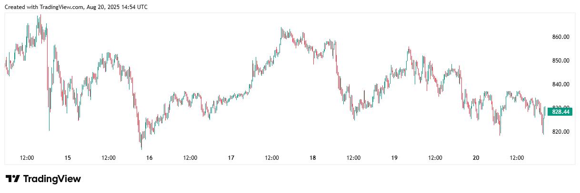580x193 pixels.
Task: Click the first 12:00 label before date 15
Action: pos(27,158)
